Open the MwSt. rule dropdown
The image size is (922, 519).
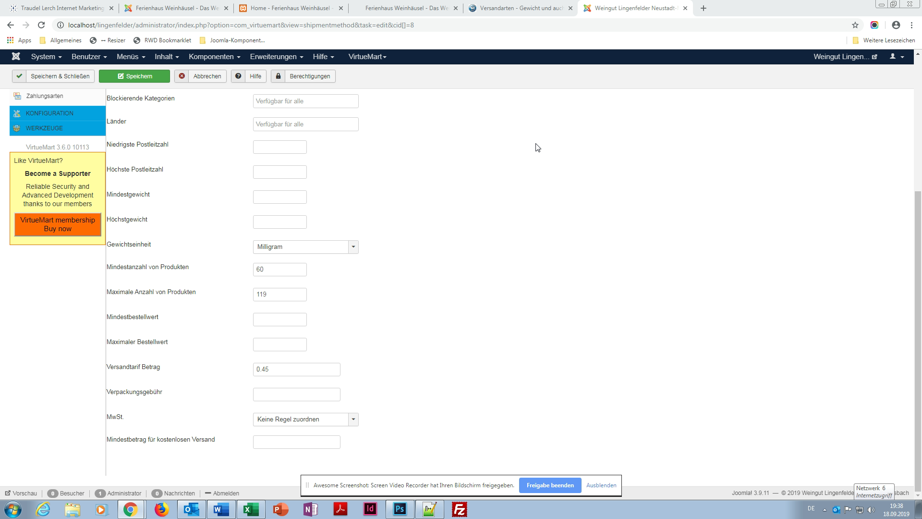(x=305, y=420)
